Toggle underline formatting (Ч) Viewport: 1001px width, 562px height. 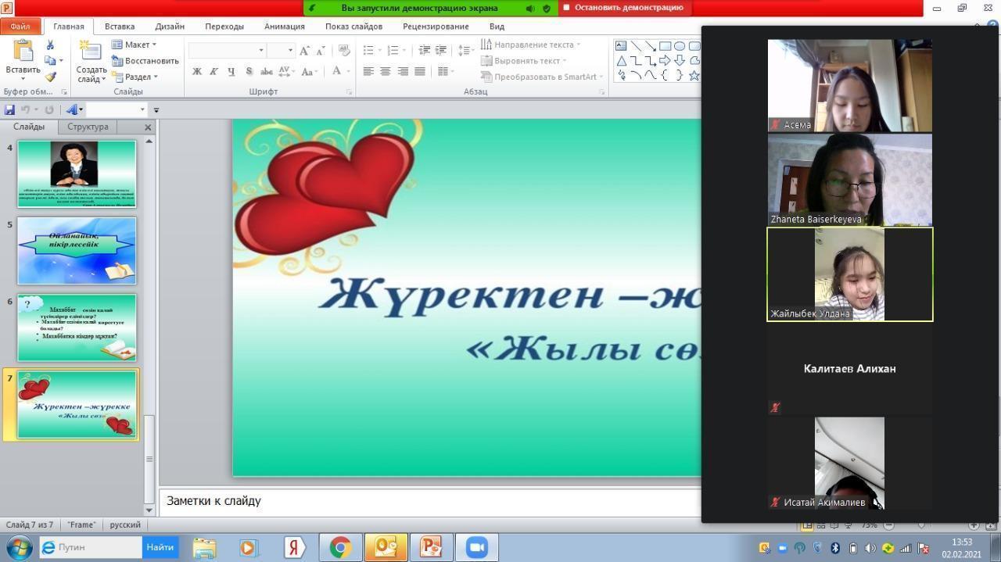[x=231, y=71]
